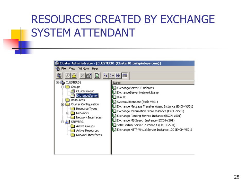Collapse the Groups folder
This screenshot has width=247, height=185.
click(63, 87)
